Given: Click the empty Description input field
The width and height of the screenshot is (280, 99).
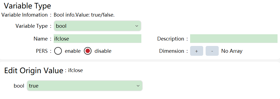Looking at the screenshot, I should (x=234, y=39).
